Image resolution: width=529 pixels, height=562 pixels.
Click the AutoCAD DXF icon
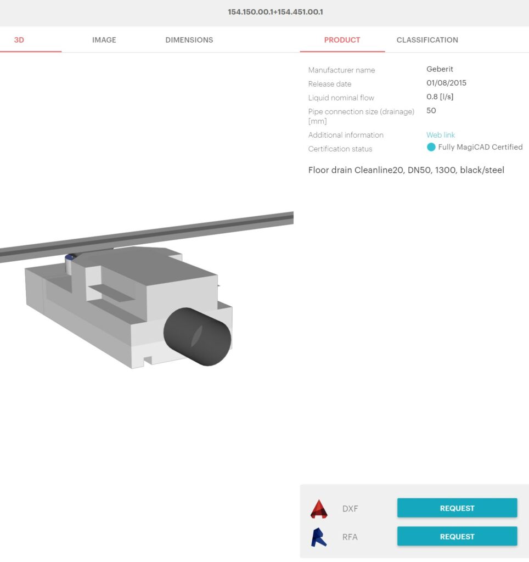click(x=319, y=509)
